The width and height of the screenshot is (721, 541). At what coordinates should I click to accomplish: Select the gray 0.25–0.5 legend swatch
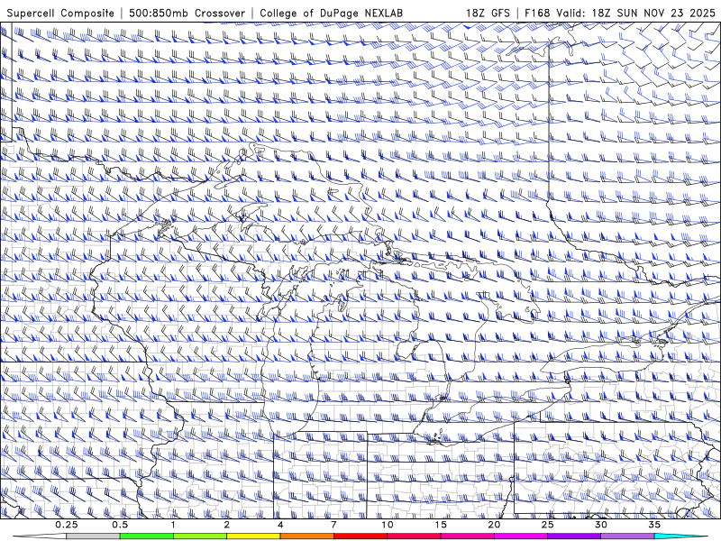coord(94,536)
